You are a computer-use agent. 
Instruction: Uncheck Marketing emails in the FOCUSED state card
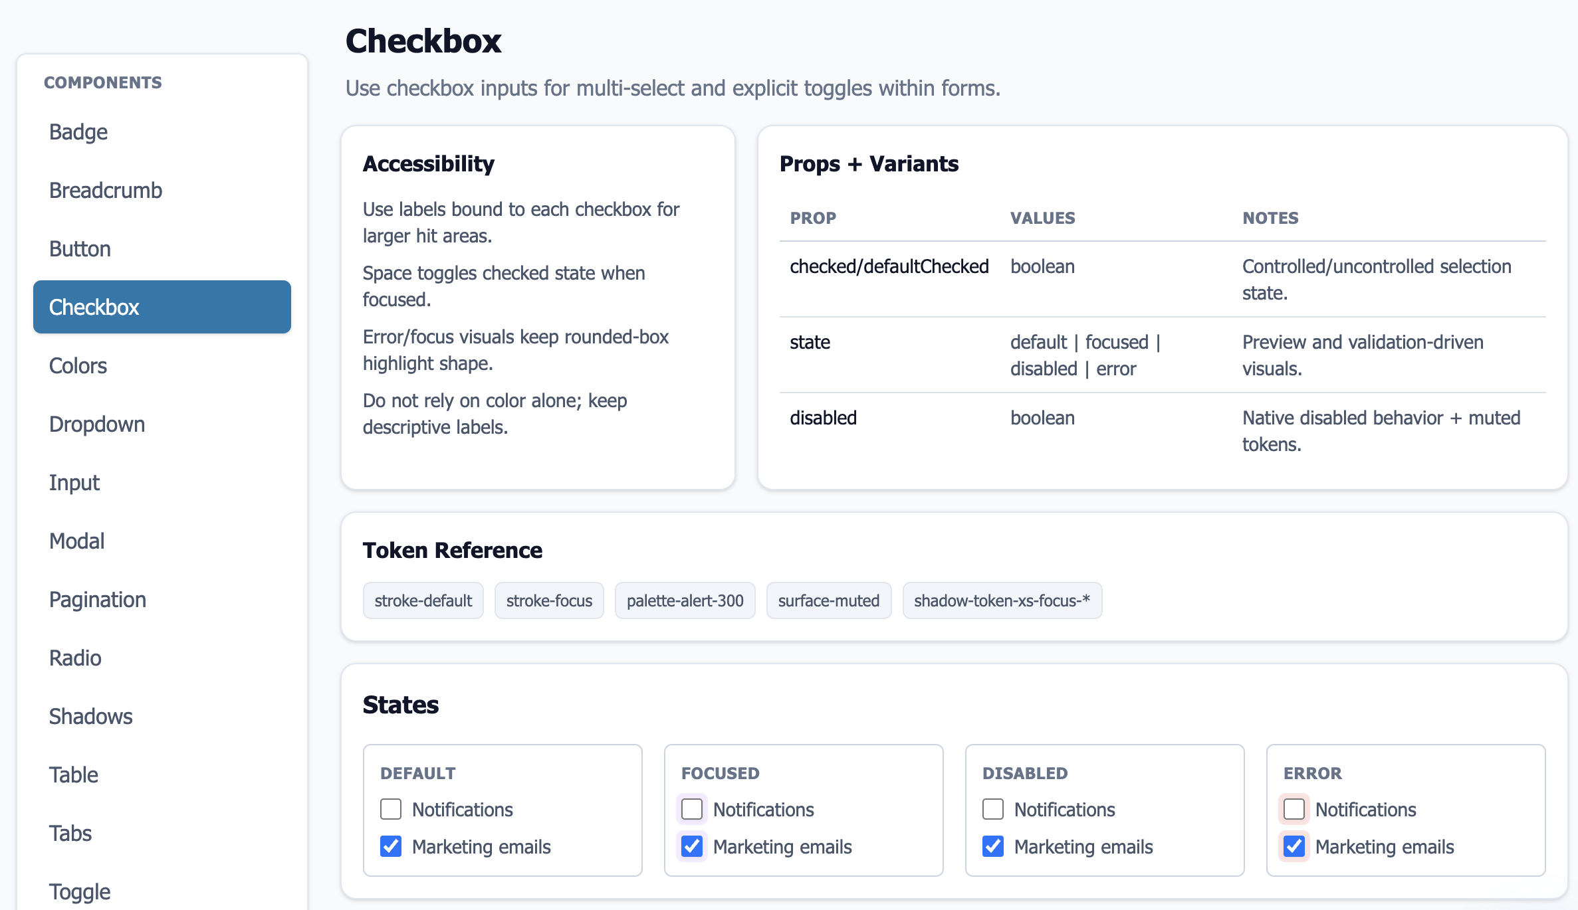pyautogui.click(x=691, y=846)
